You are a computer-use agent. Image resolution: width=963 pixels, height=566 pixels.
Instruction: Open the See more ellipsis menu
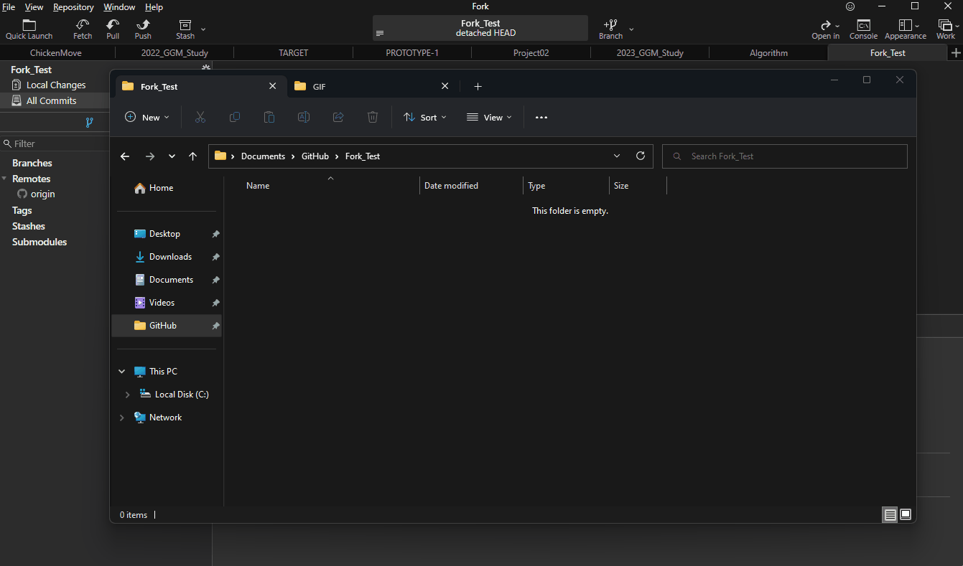coord(541,117)
